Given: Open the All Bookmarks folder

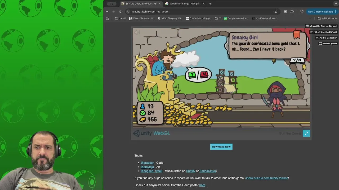Looking at the screenshot, I should pyautogui.click(x=327, y=18).
